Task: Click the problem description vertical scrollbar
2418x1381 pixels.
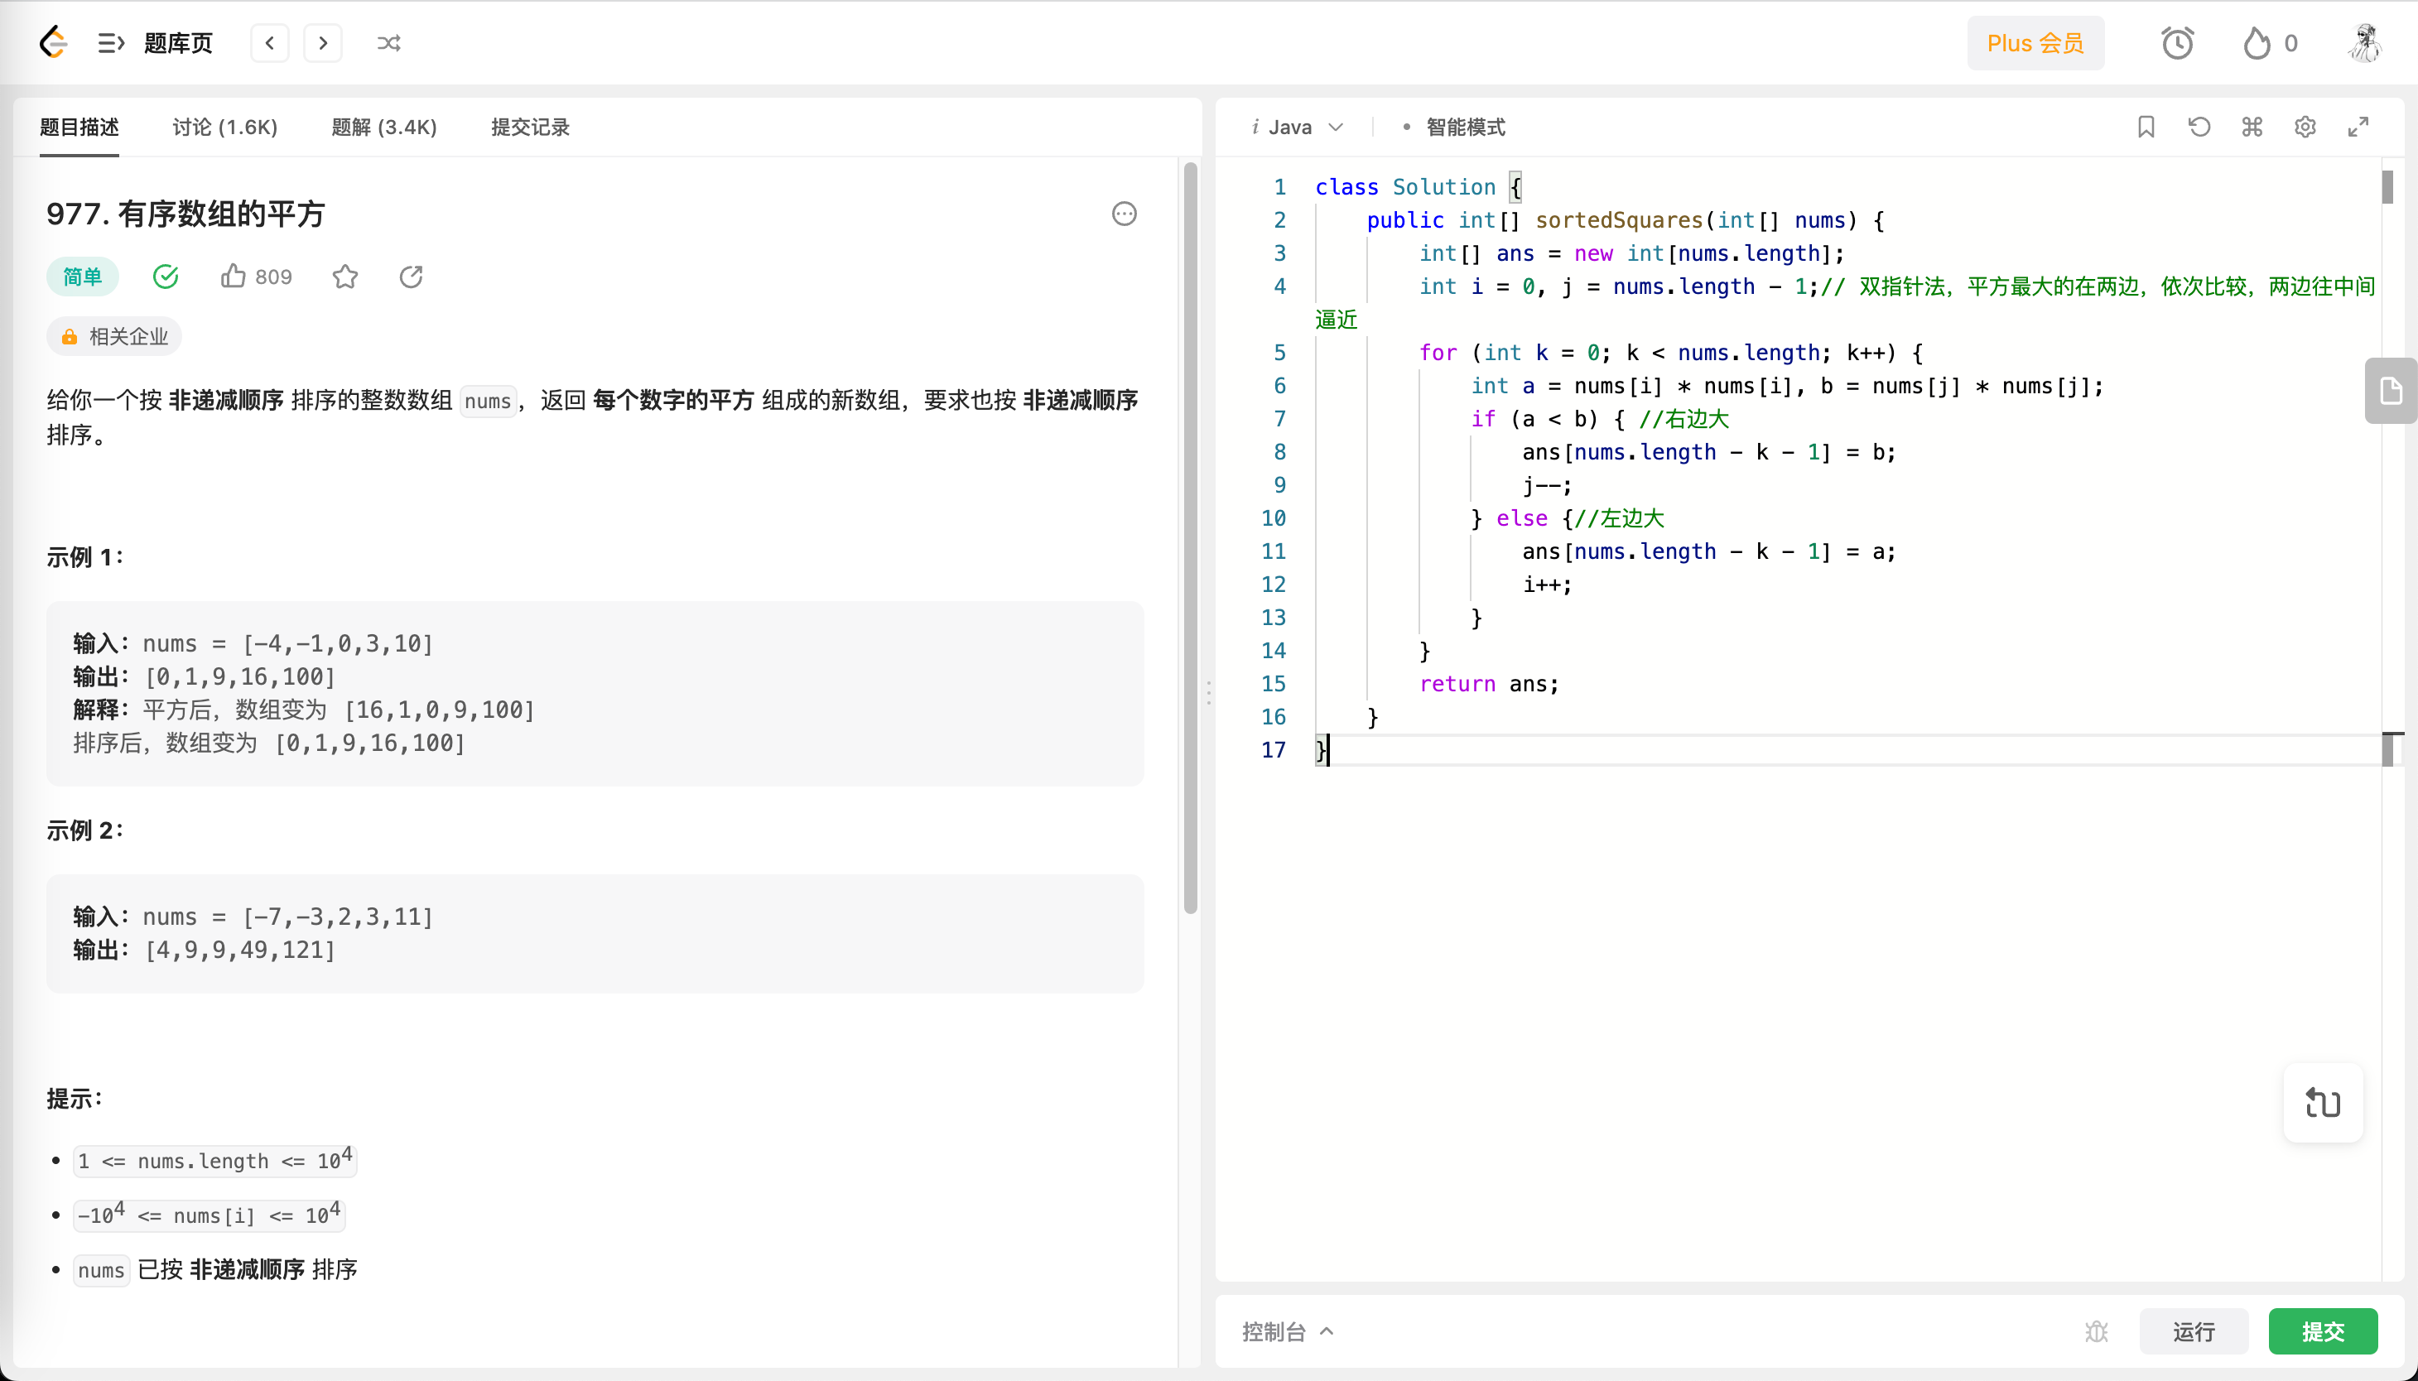Action: 1191,537
